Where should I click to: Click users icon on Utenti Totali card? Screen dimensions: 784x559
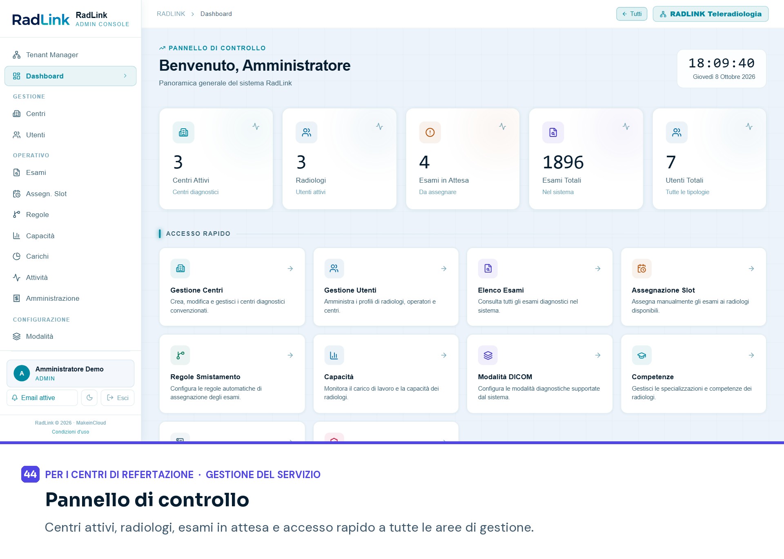[677, 132]
